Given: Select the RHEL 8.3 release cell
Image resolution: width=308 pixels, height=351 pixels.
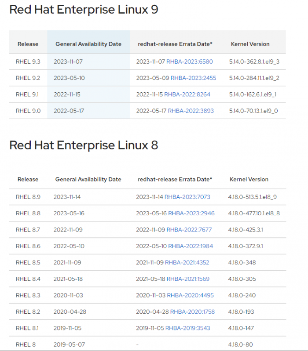Looking at the screenshot, I should click(28, 295).
